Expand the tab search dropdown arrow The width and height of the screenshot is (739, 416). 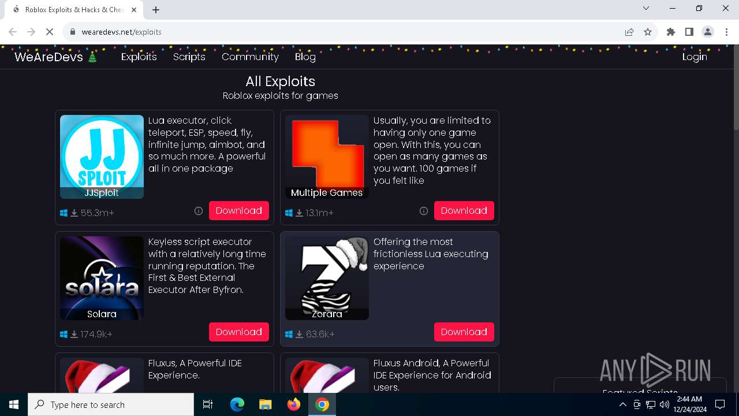click(646, 8)
